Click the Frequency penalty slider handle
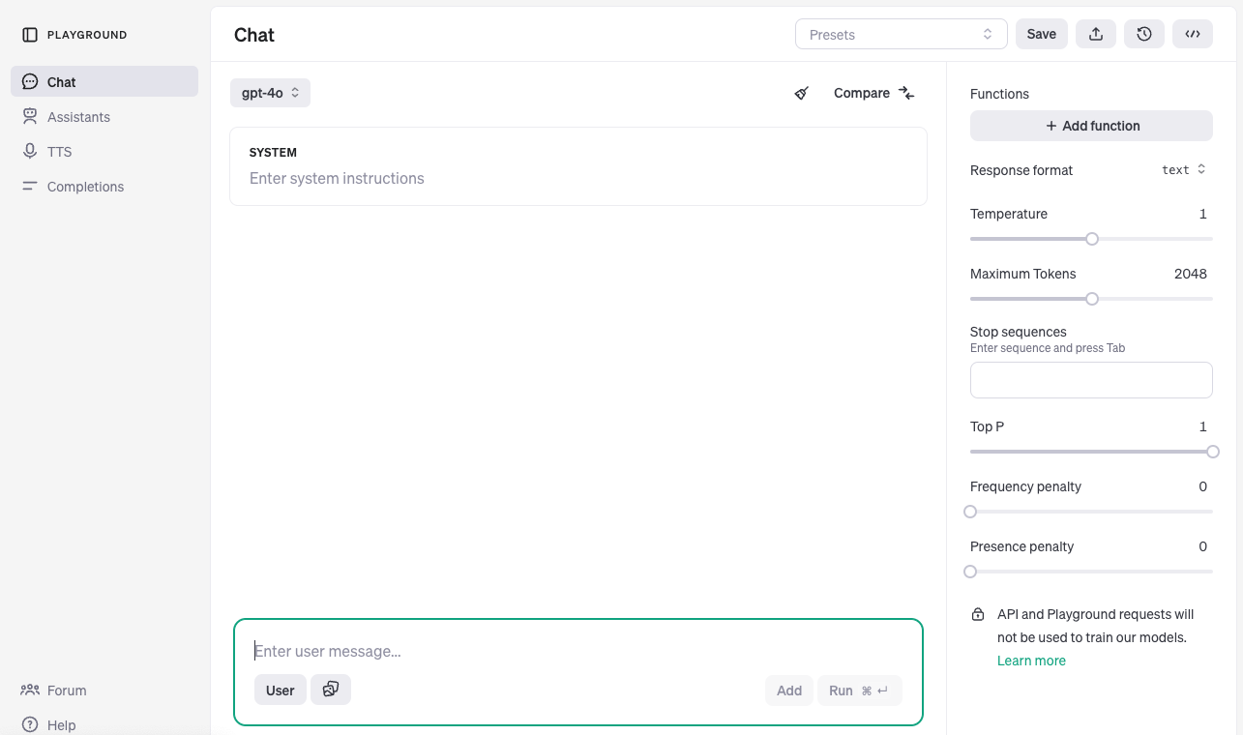 coord(970,512)
